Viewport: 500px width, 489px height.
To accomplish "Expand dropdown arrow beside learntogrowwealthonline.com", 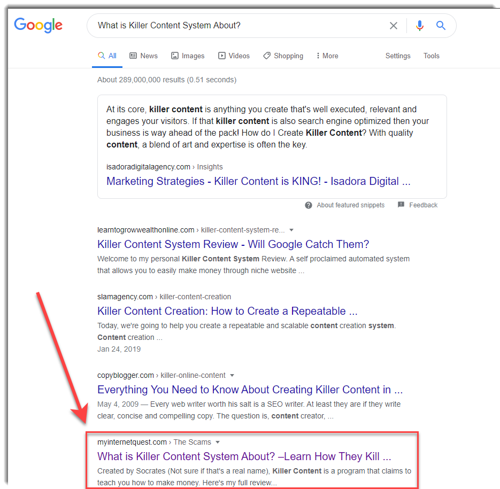I will click(x=291, y=230).
